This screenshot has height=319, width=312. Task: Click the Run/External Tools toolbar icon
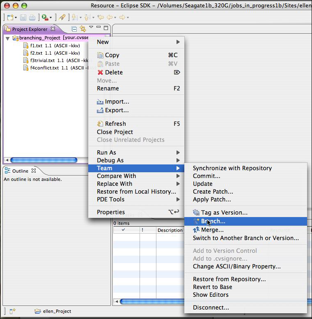click(44, 17)
